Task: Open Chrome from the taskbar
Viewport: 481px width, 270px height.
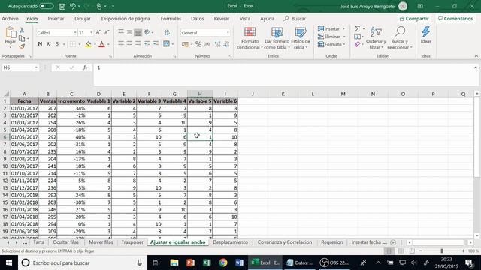Action: click(223, 262)
